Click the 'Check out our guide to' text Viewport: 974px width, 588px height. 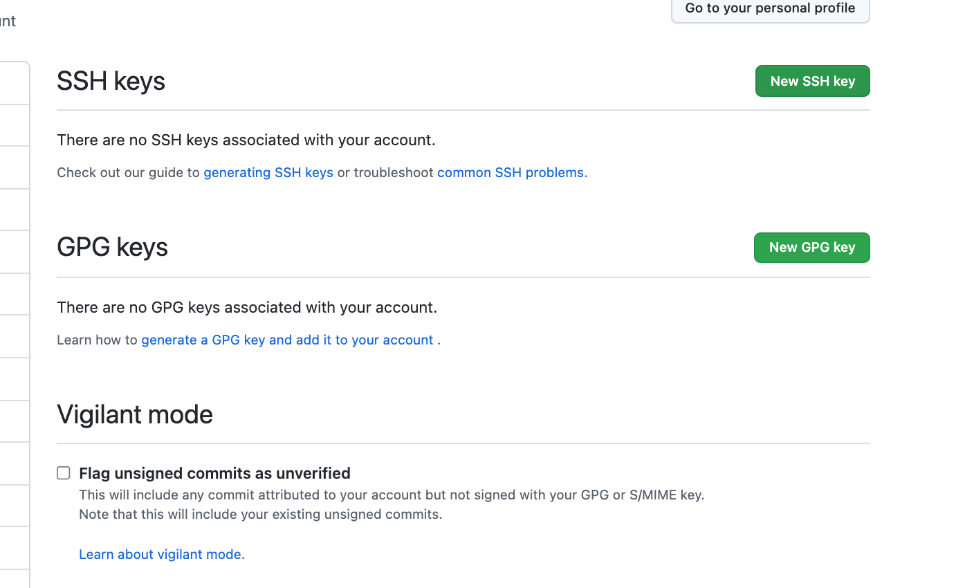point(128,172)
